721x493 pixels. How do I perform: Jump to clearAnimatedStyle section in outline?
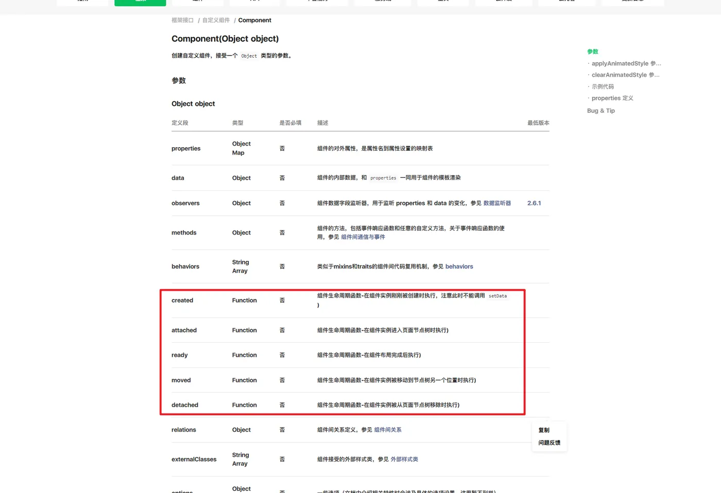[625, 75]
